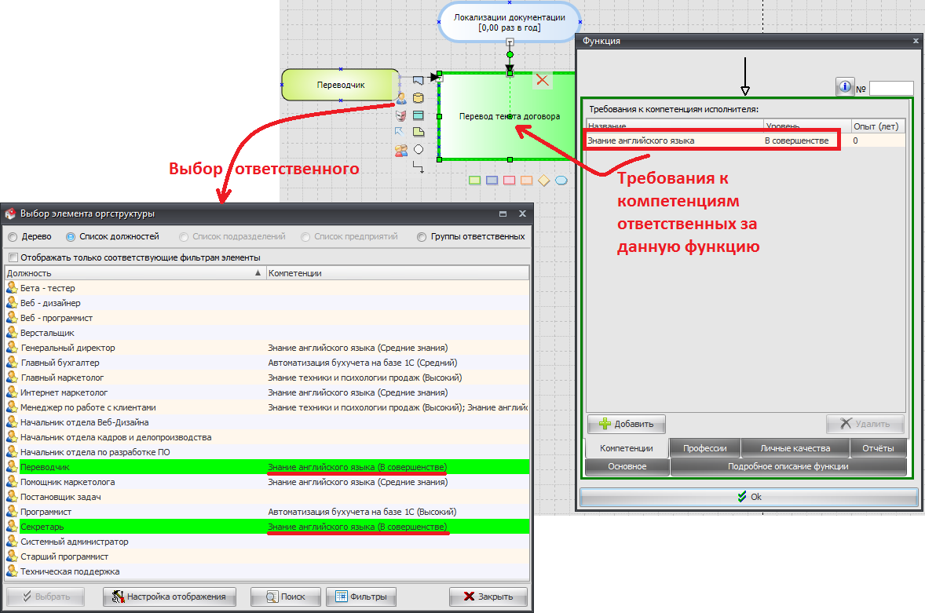The image size is (925, 613).
Task: Pick the green note page icon
Action: [419, 132]
